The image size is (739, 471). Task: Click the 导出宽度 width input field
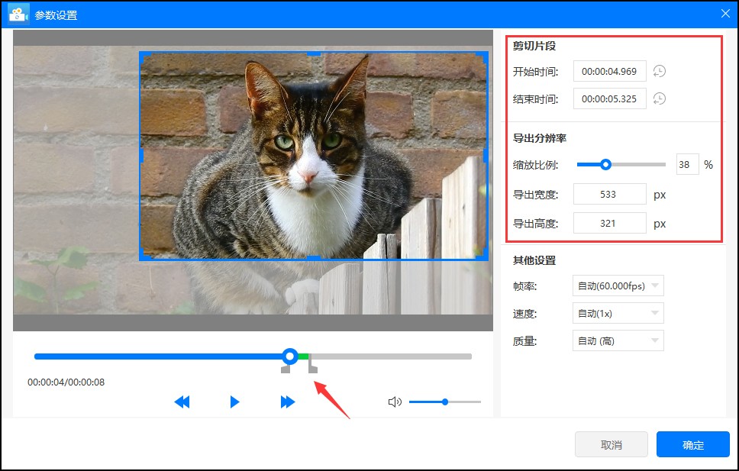click(608, 194)
